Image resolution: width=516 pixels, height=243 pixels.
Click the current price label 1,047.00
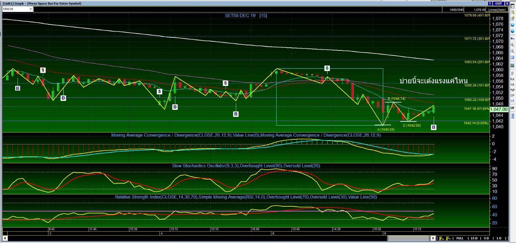[x=499, y=109]
